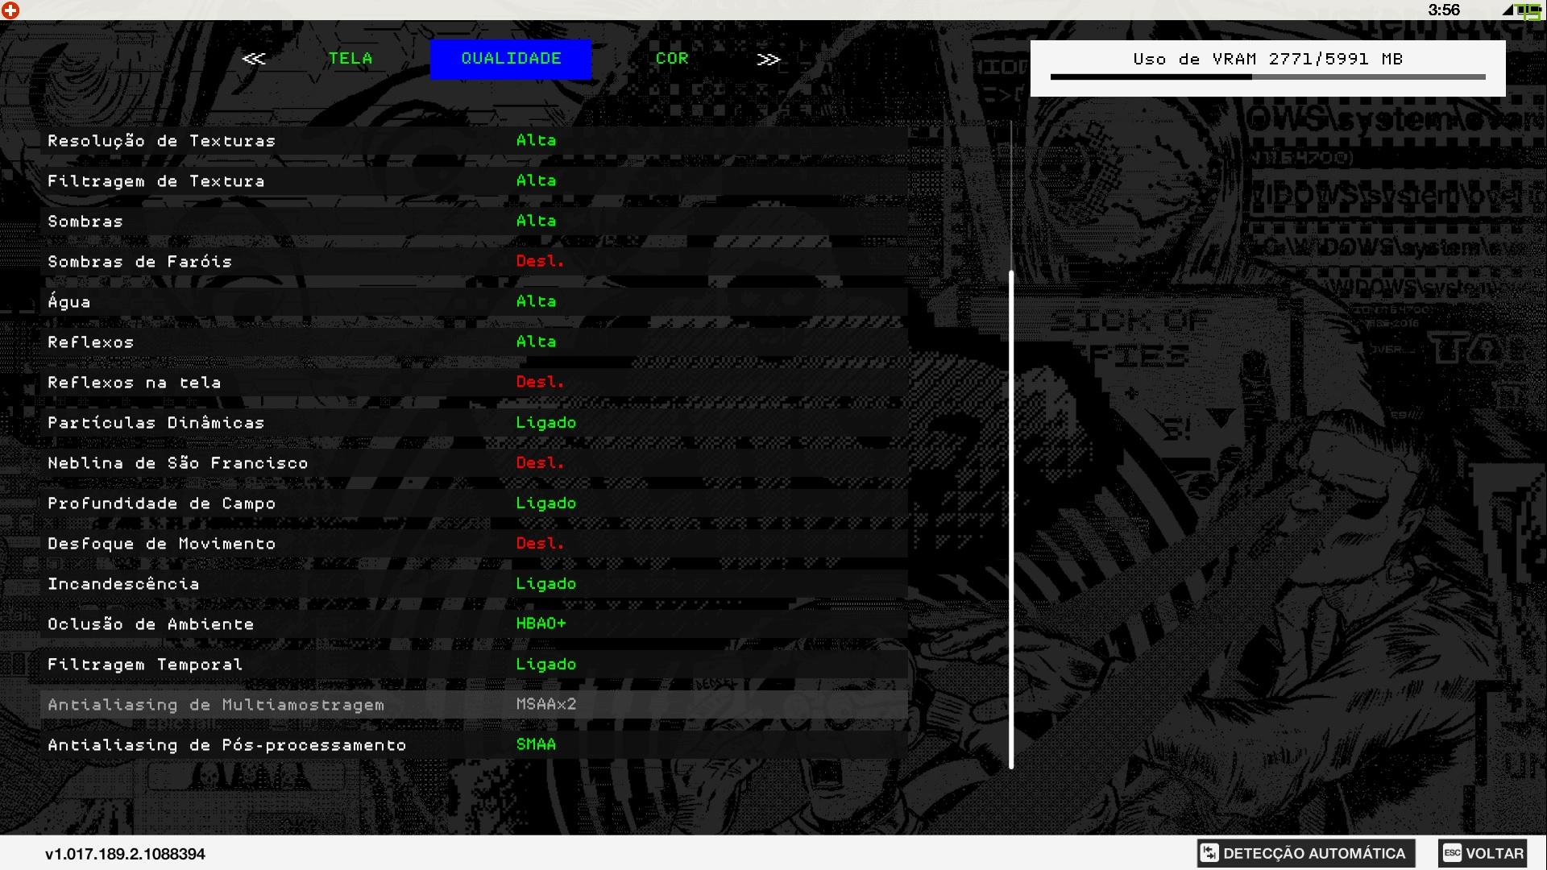Toggle Partículas Dinâmicas setting
The image size is (1547, 870).
point(474,422)
